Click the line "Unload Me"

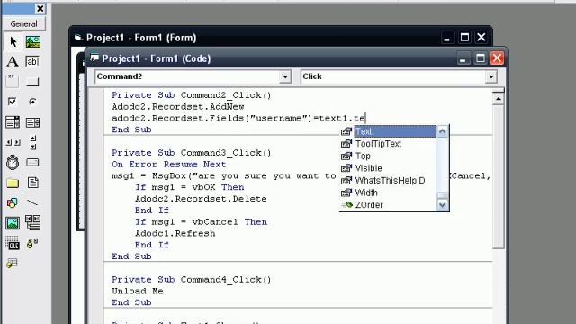[x=138, y=291]
